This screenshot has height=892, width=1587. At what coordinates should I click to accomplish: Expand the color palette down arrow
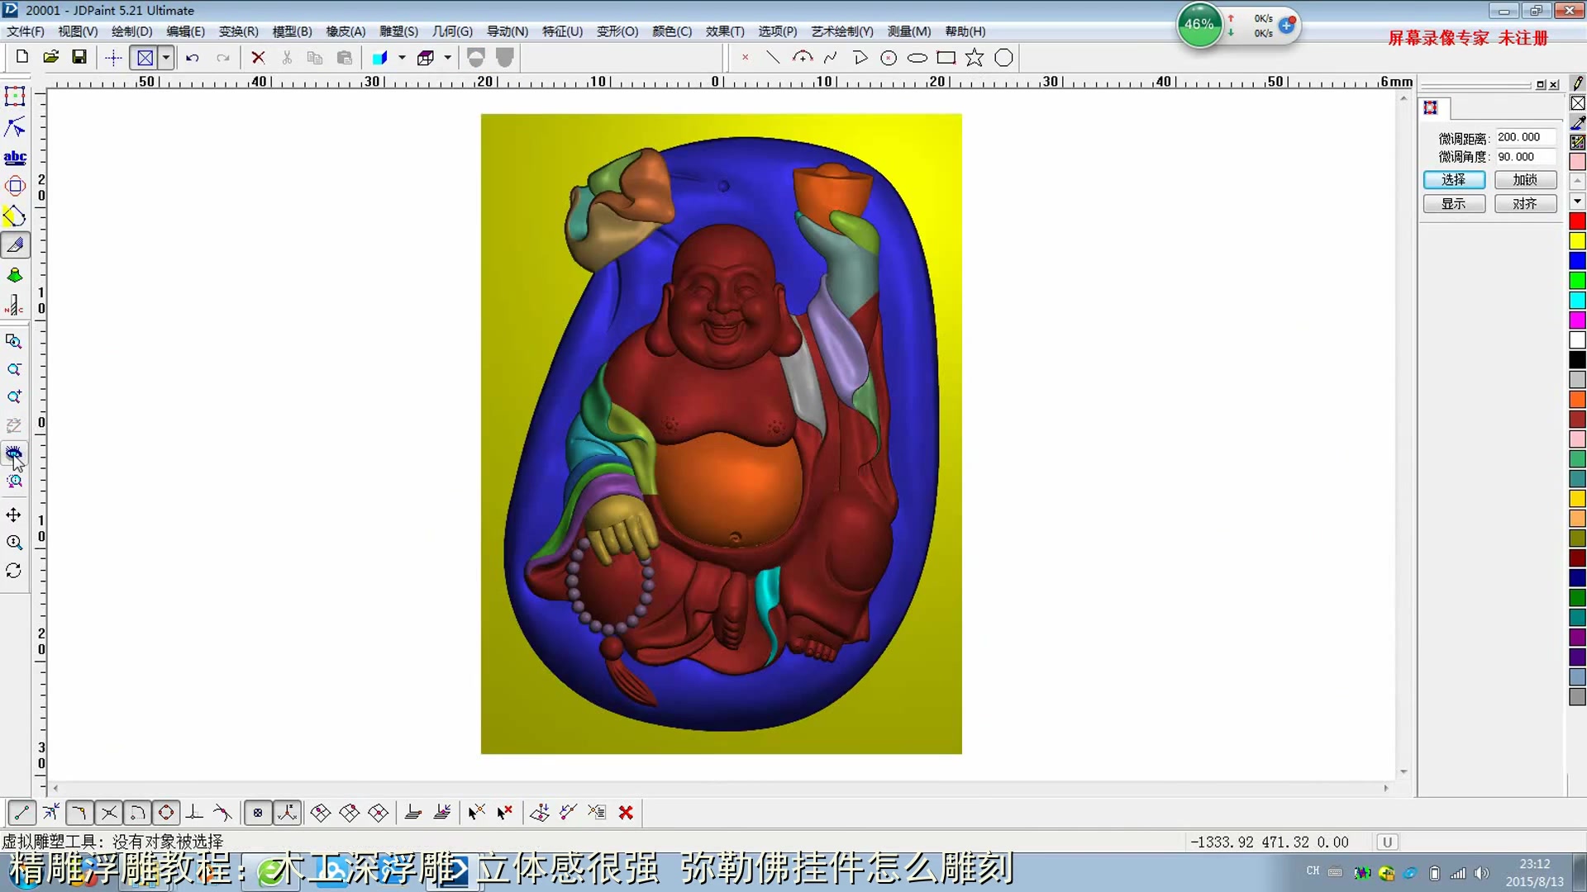click(1577, 201)
